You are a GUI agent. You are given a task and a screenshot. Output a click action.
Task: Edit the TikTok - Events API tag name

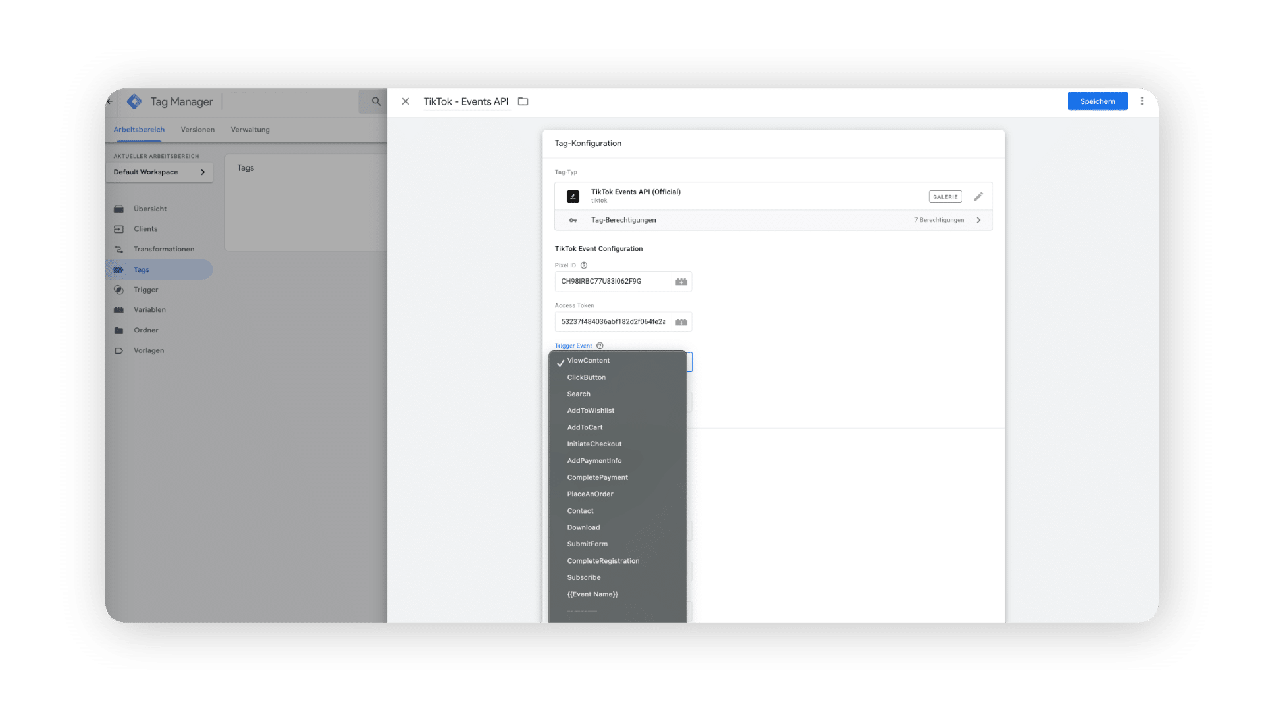point(466,101)
